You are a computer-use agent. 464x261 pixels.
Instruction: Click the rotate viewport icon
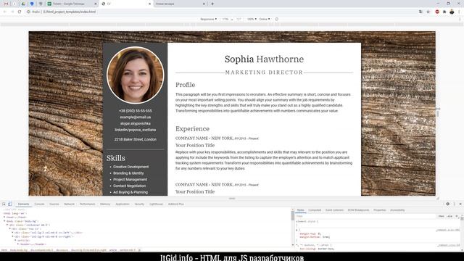[x=277, y=20]
